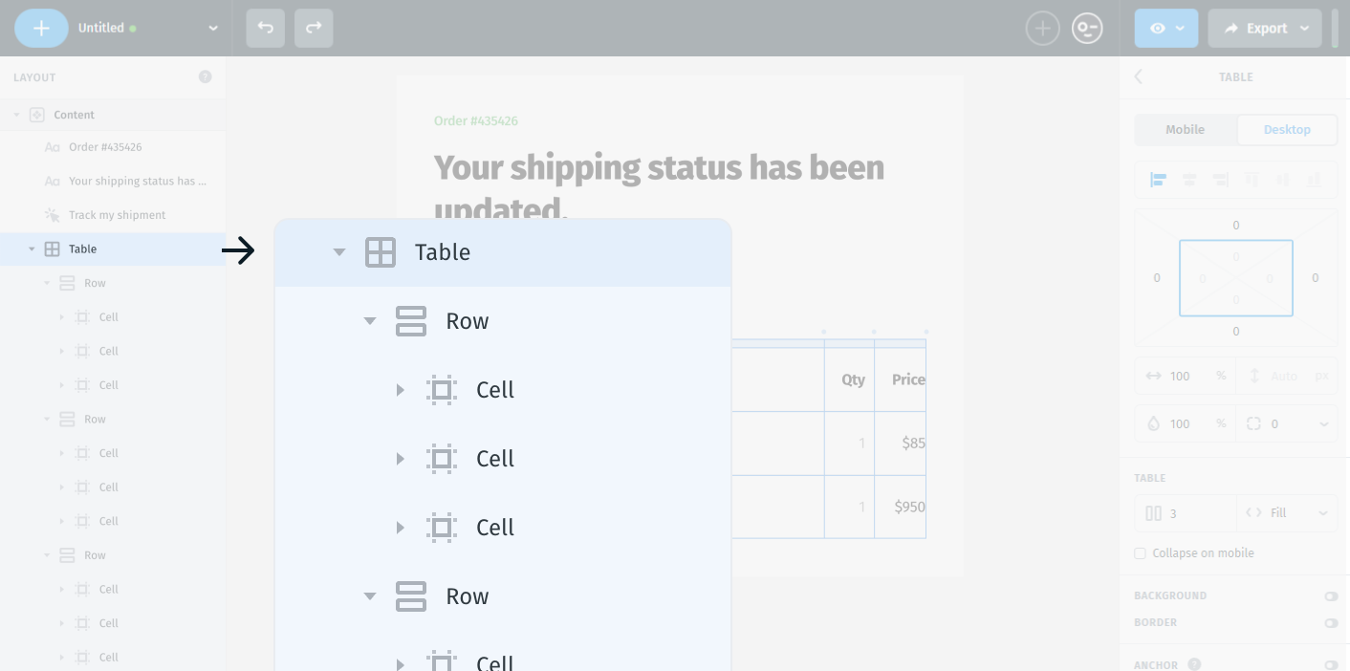Click the table columns count input field
The width and height of the screenshot is (1350, 671).
click(x=1195, y=513)
